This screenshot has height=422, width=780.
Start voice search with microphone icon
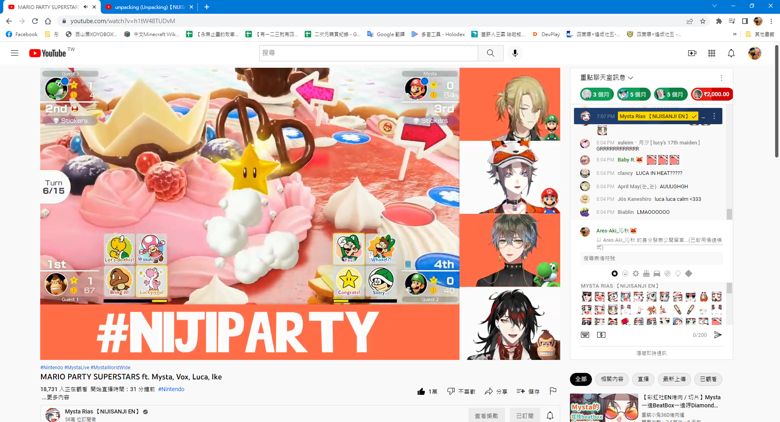(515, 53)
